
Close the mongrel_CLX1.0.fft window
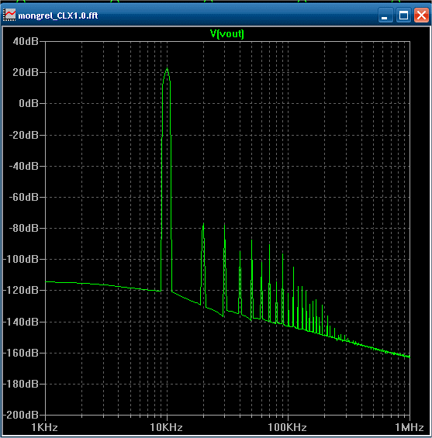click(421, 15)
